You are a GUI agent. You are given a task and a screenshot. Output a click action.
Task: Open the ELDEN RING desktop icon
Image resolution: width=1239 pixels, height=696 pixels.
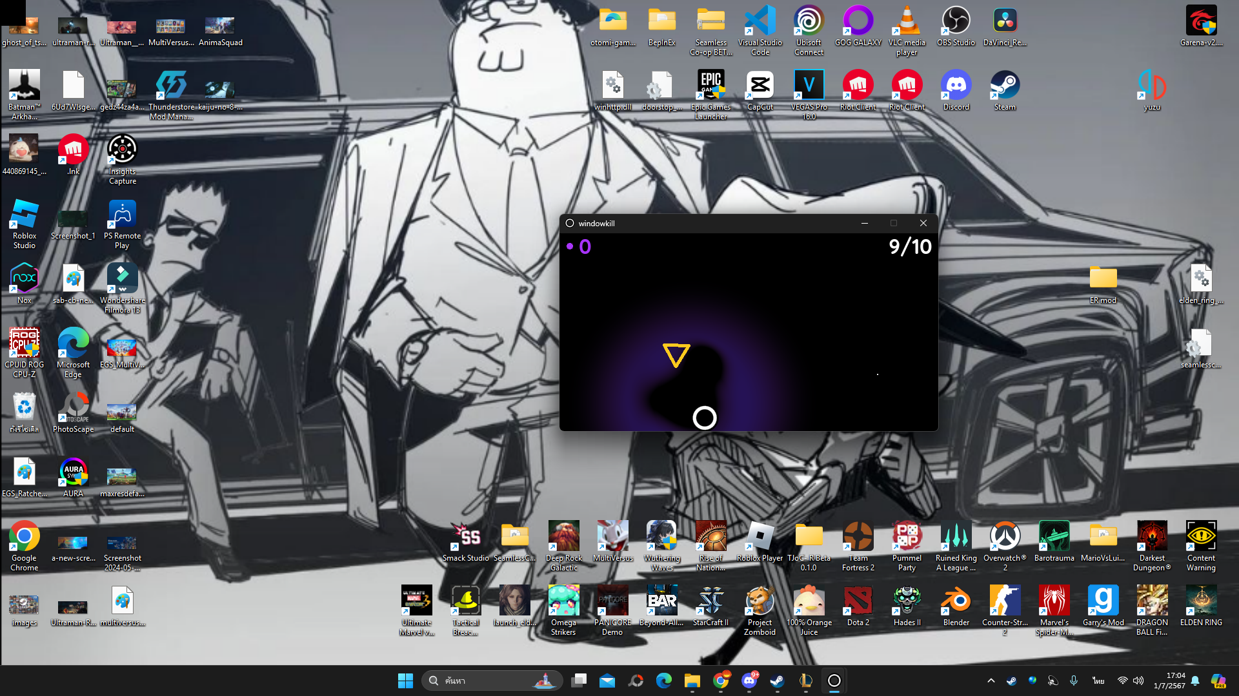tap(1201, 606)
